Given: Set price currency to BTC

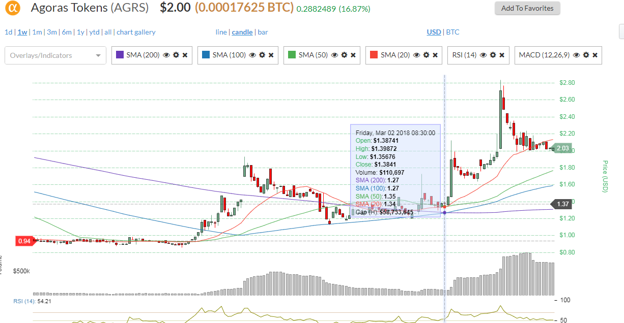Looking at the screenshot, I should pyautogui.click(x=452, y=32).
